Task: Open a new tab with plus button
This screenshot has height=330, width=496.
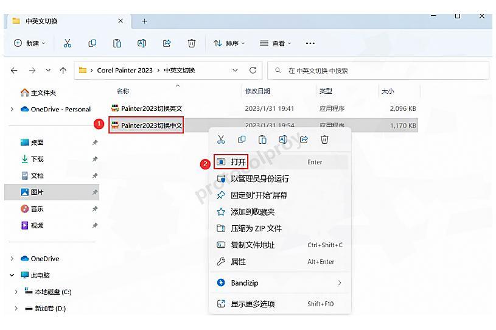Action: tap(144, 21)
